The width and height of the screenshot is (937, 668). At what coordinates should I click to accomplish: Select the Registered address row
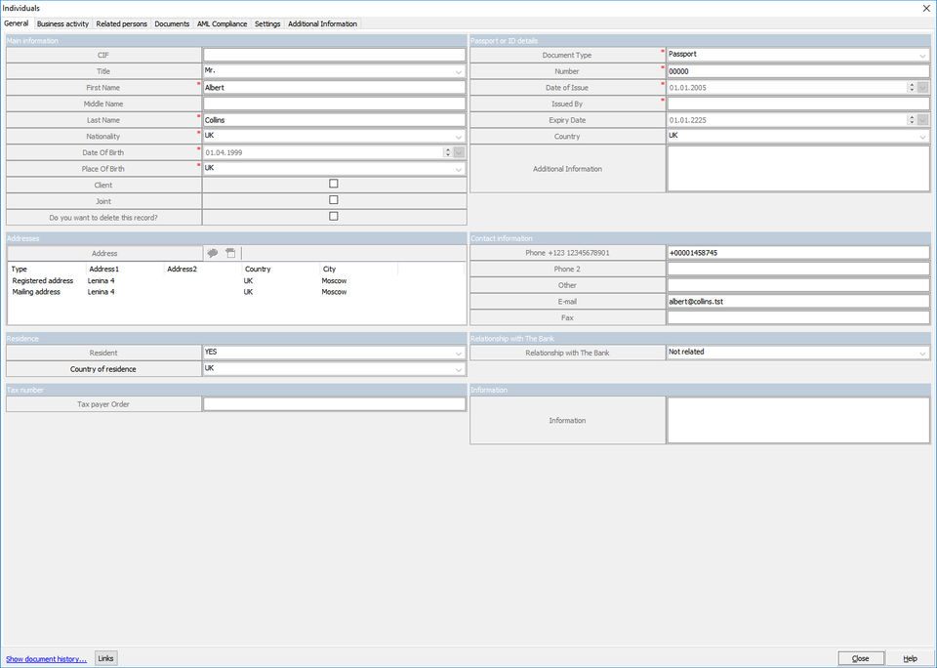[236, 280]
